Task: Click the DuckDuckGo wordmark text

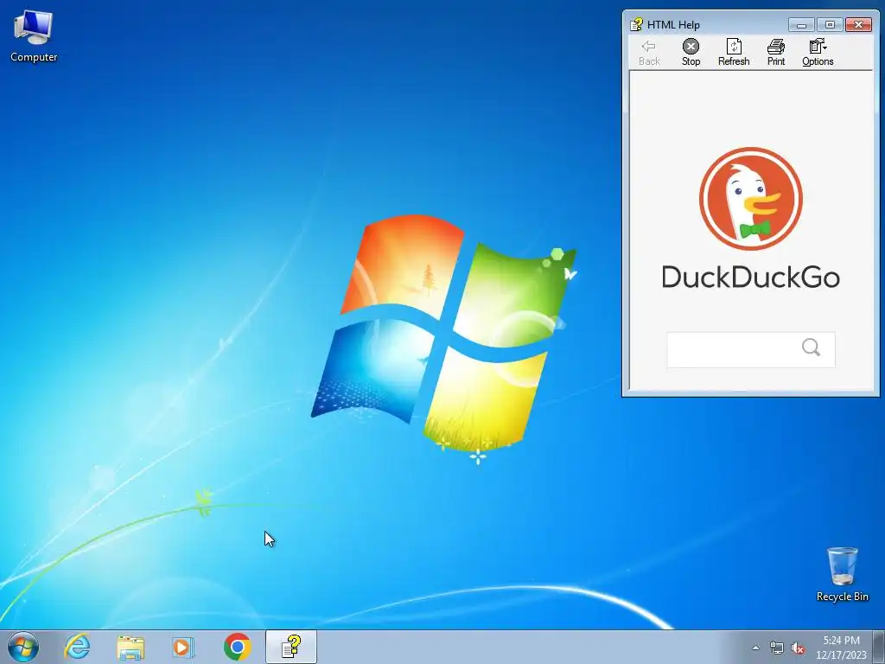Action: (x=751, y=277)
